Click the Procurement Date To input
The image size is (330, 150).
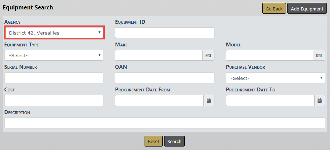coord(270,100)
